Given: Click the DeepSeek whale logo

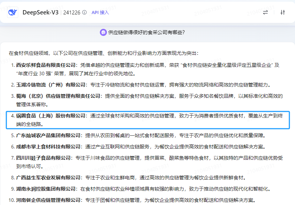Looking at the screenshot, I should point(13,12).
